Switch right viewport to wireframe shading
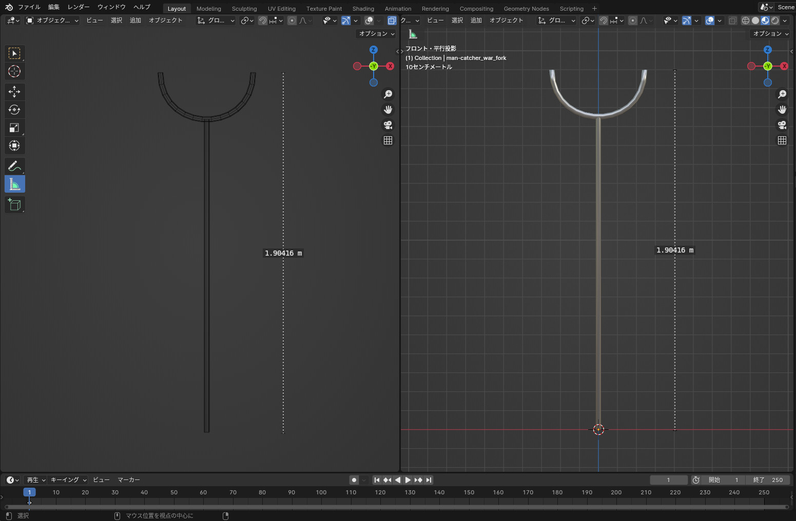The height and width of the screenshot is (521, 796). point(746,20)
